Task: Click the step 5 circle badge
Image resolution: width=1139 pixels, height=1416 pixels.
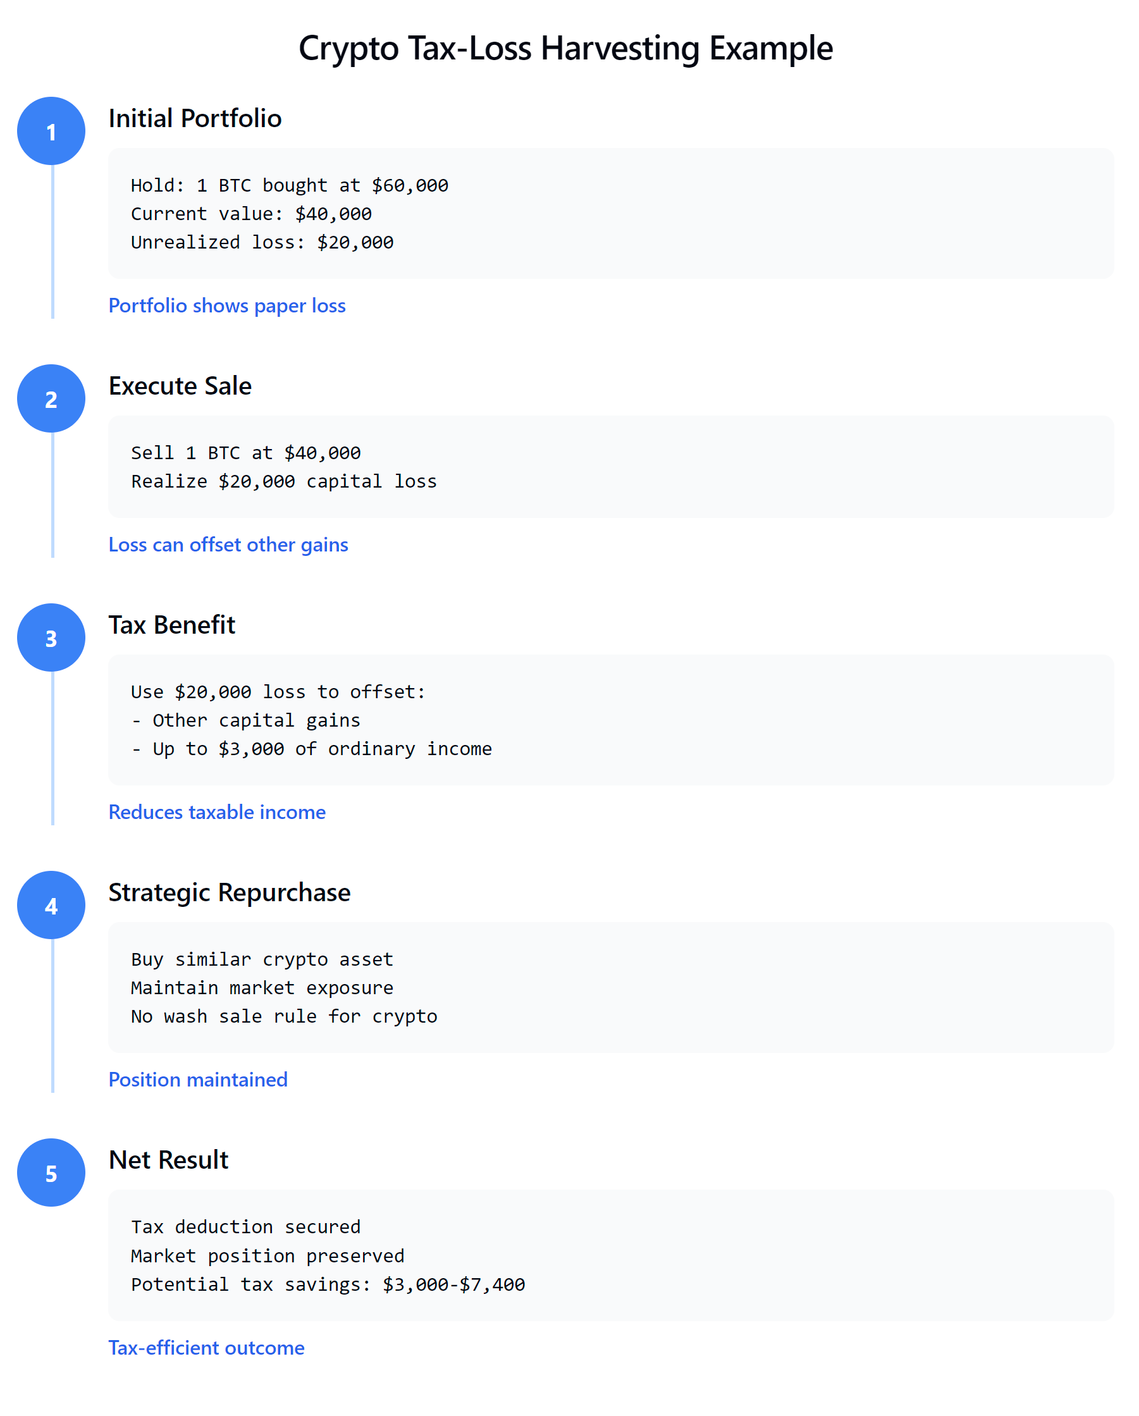Action: tap(51, 1173)
